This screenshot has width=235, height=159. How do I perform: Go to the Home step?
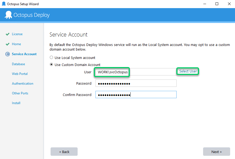pyautogui.click(x=16, y=44)
